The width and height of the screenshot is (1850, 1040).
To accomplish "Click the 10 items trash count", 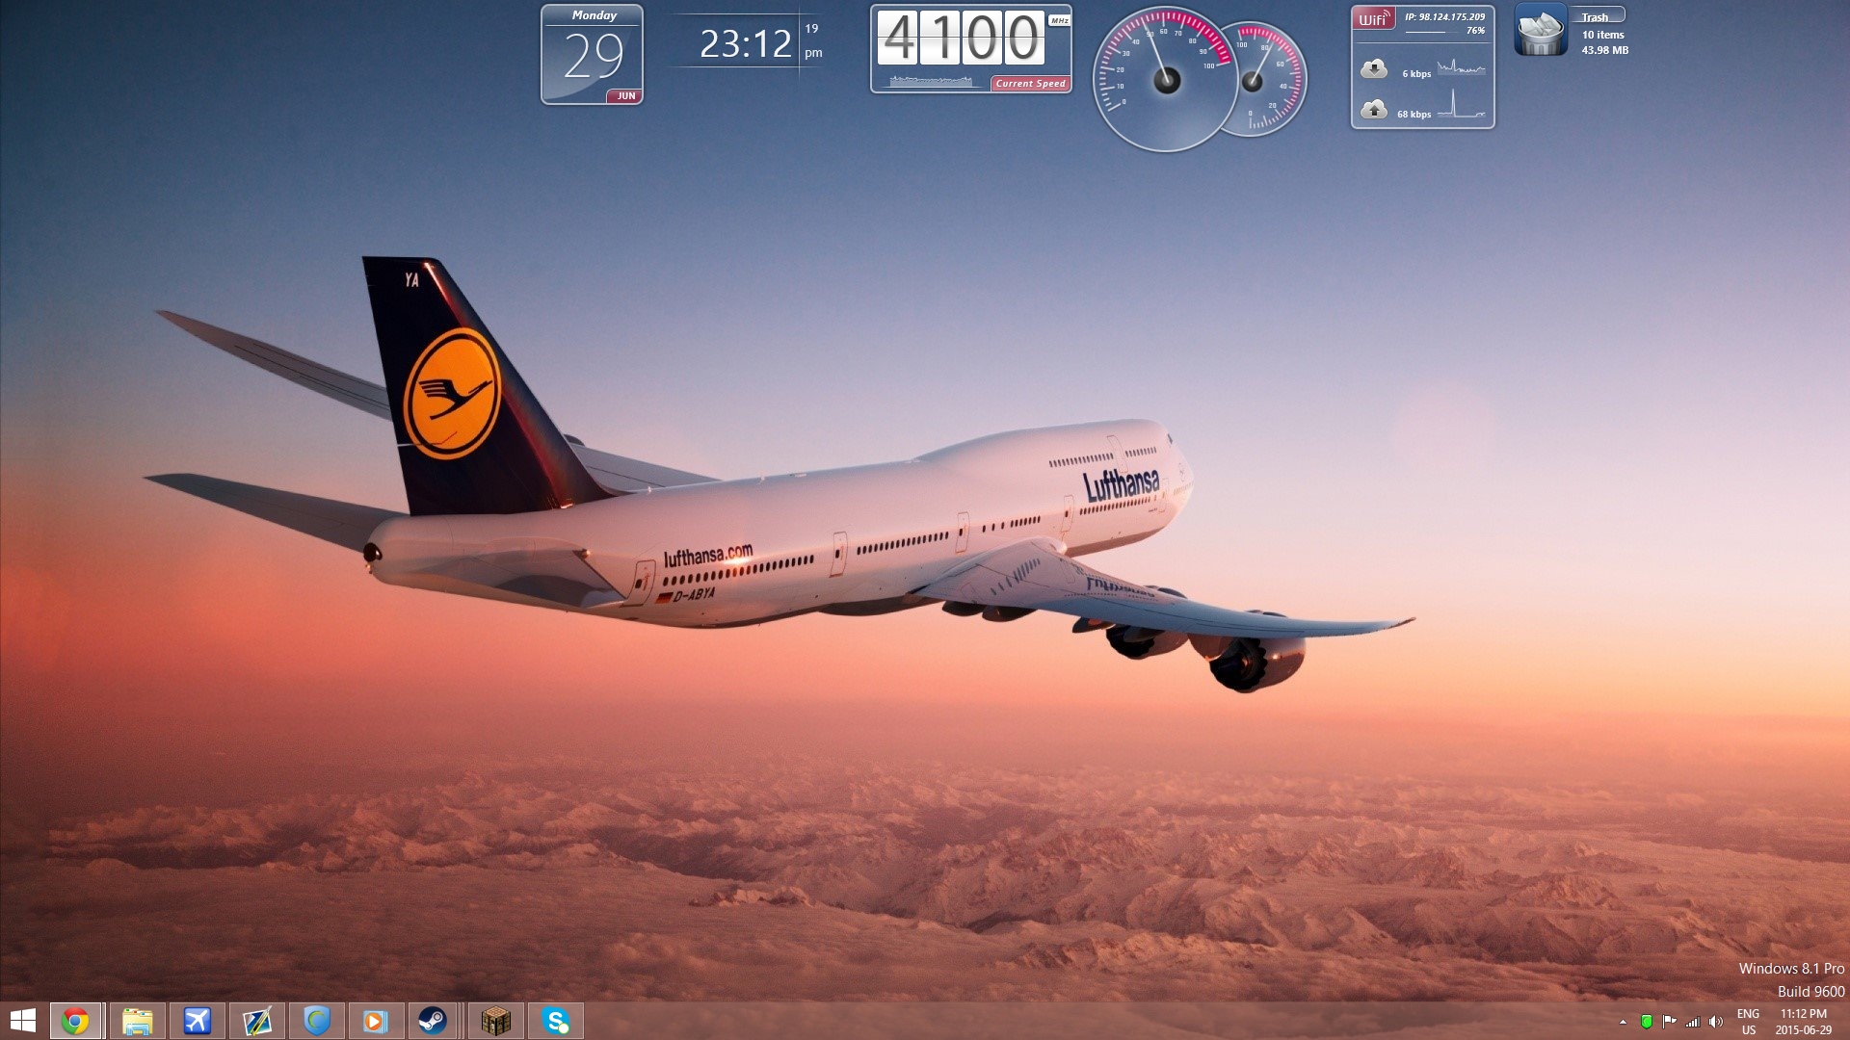I will pyautogui.click(x=1602, y=35).
